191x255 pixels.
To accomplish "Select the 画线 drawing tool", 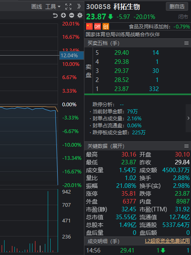I will 37,7.
